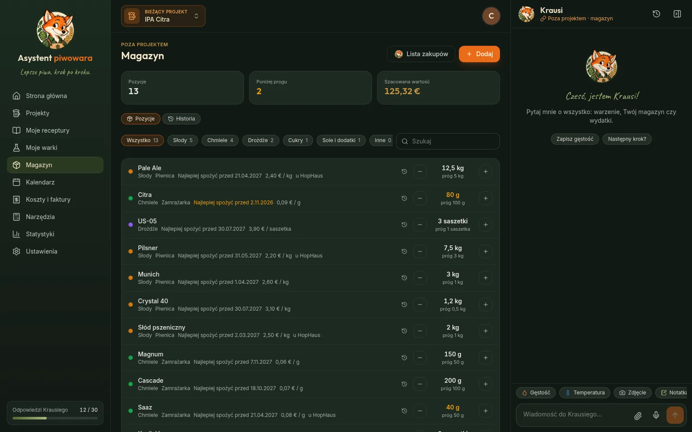Decrease Pilsner quantity with minus
The image size is (692, 432).
click(420, 251)
